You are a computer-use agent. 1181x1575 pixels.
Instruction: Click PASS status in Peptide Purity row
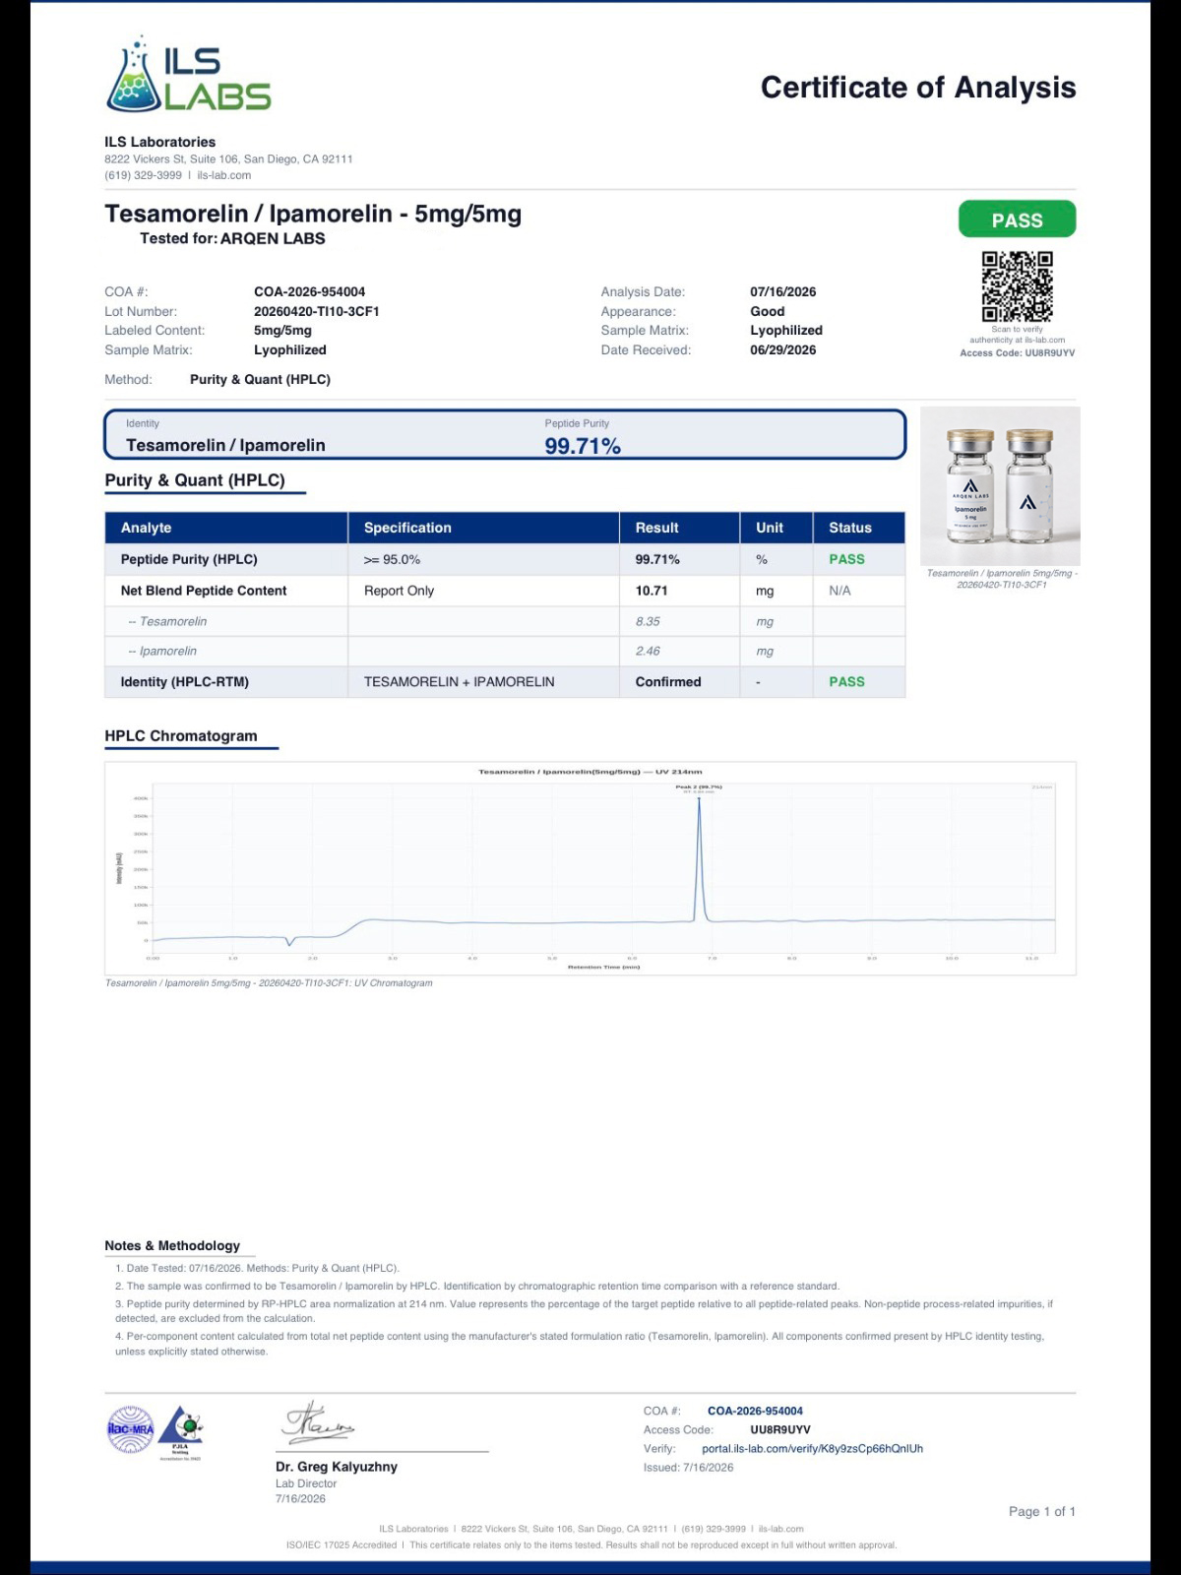pyautogui.click(x=846, y=559)
